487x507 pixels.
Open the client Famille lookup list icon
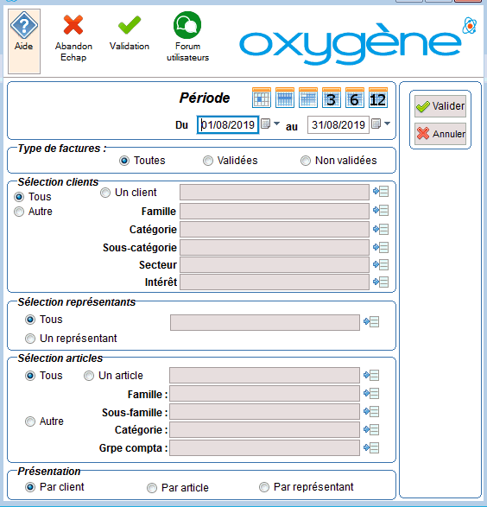point(381,211)
